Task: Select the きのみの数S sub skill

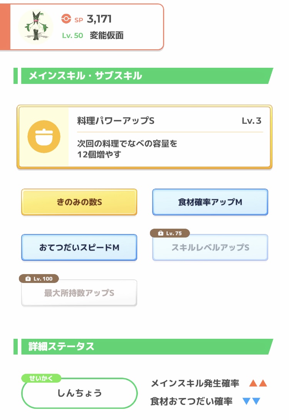Action: (x=79, y=202)
